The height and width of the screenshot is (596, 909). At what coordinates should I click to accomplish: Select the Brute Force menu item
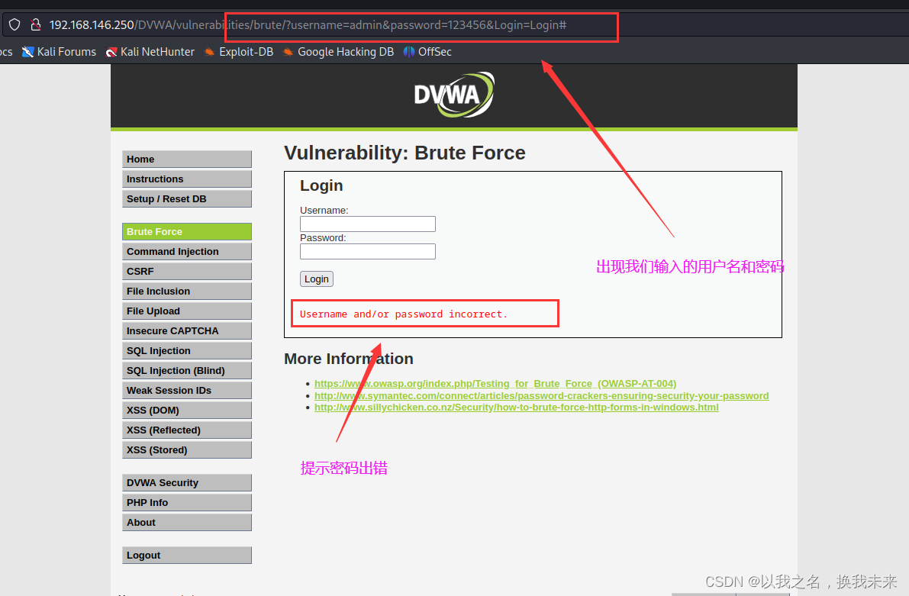pyautogui.click(x=187, y=231)
